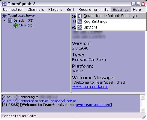
Task: Click the green status light beside Shim
Action: [16, 25]
